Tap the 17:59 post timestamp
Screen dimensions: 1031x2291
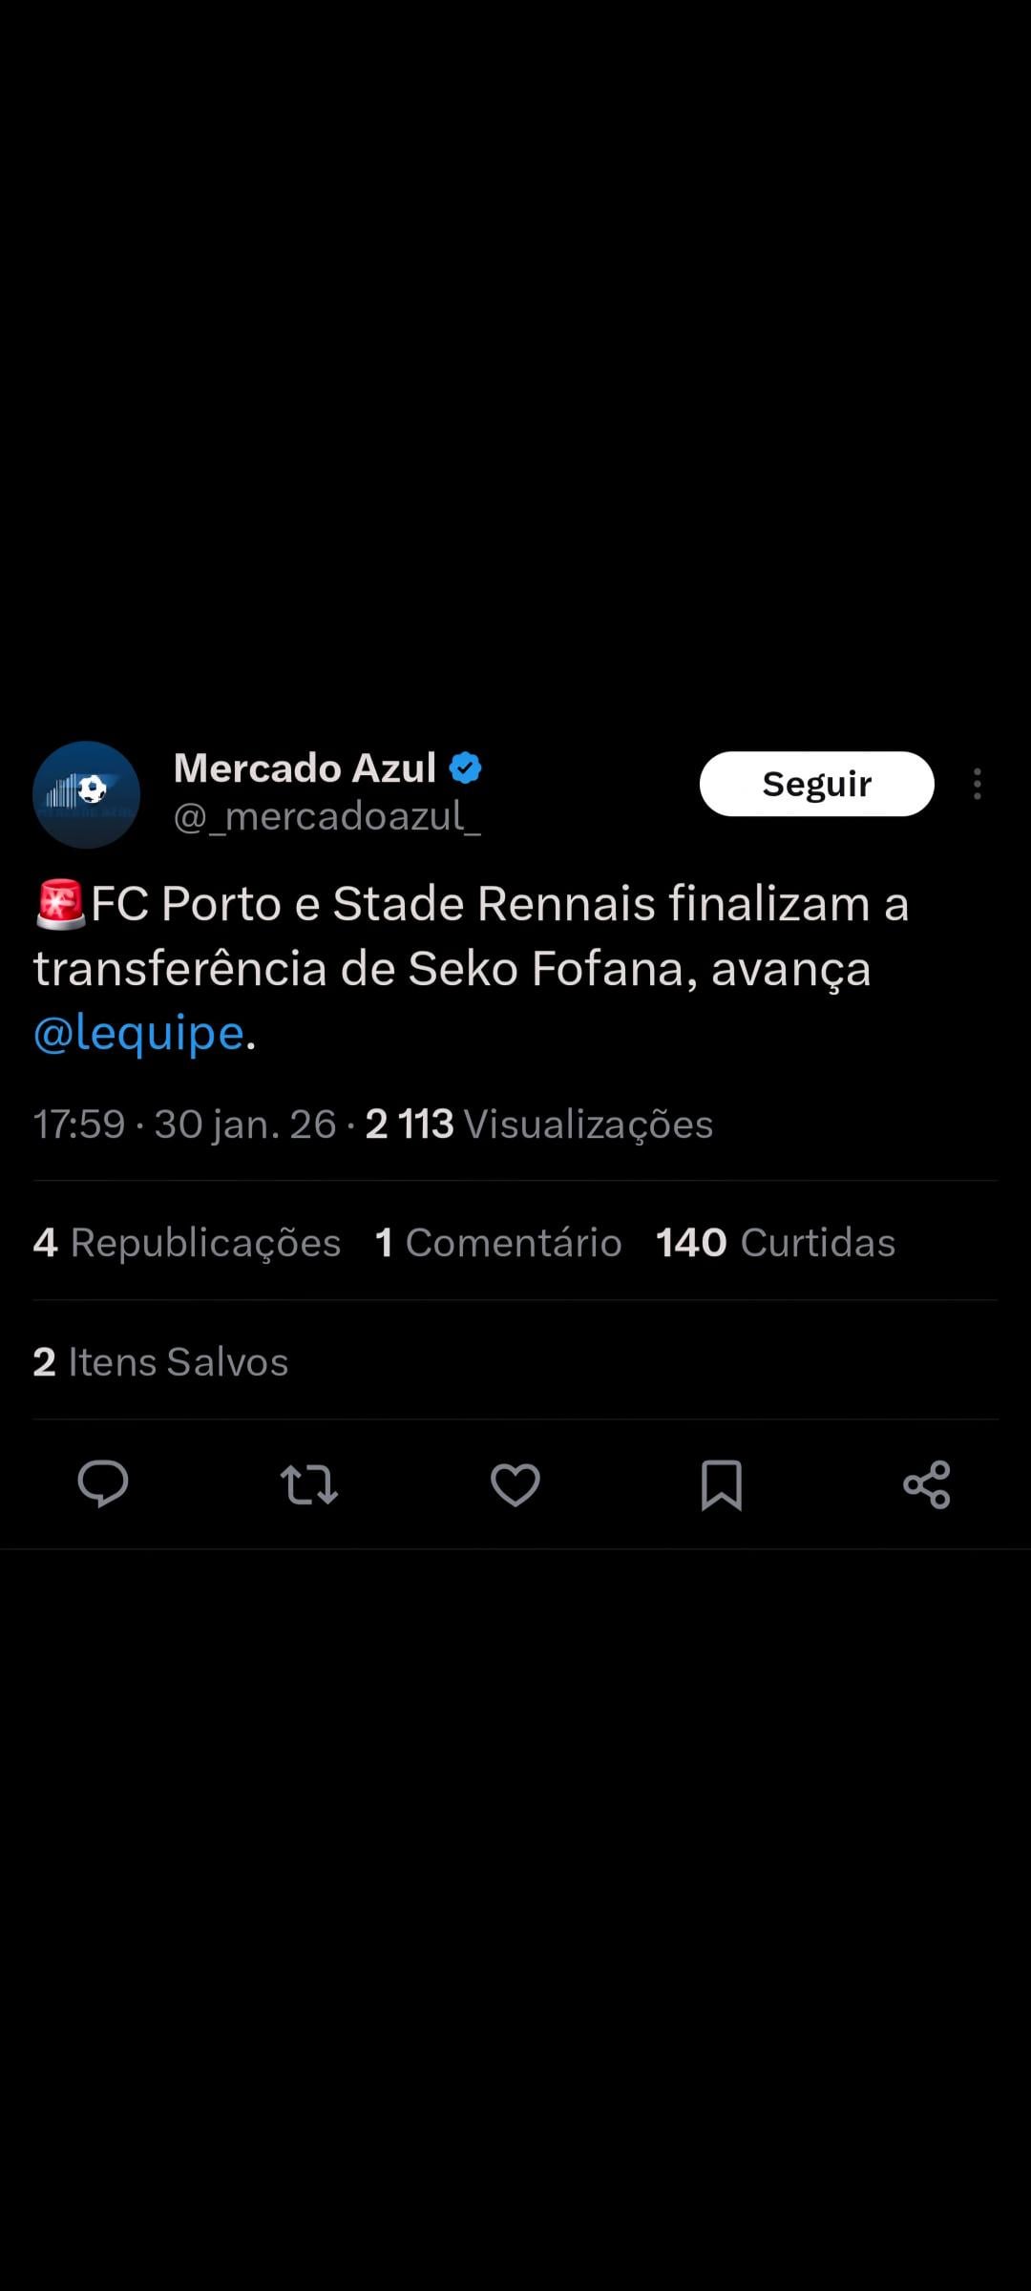pyautogui.click(x=79, y=1124)
